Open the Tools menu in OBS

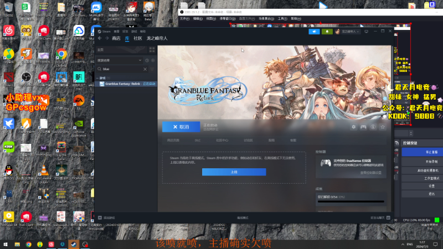click(282, 19)
